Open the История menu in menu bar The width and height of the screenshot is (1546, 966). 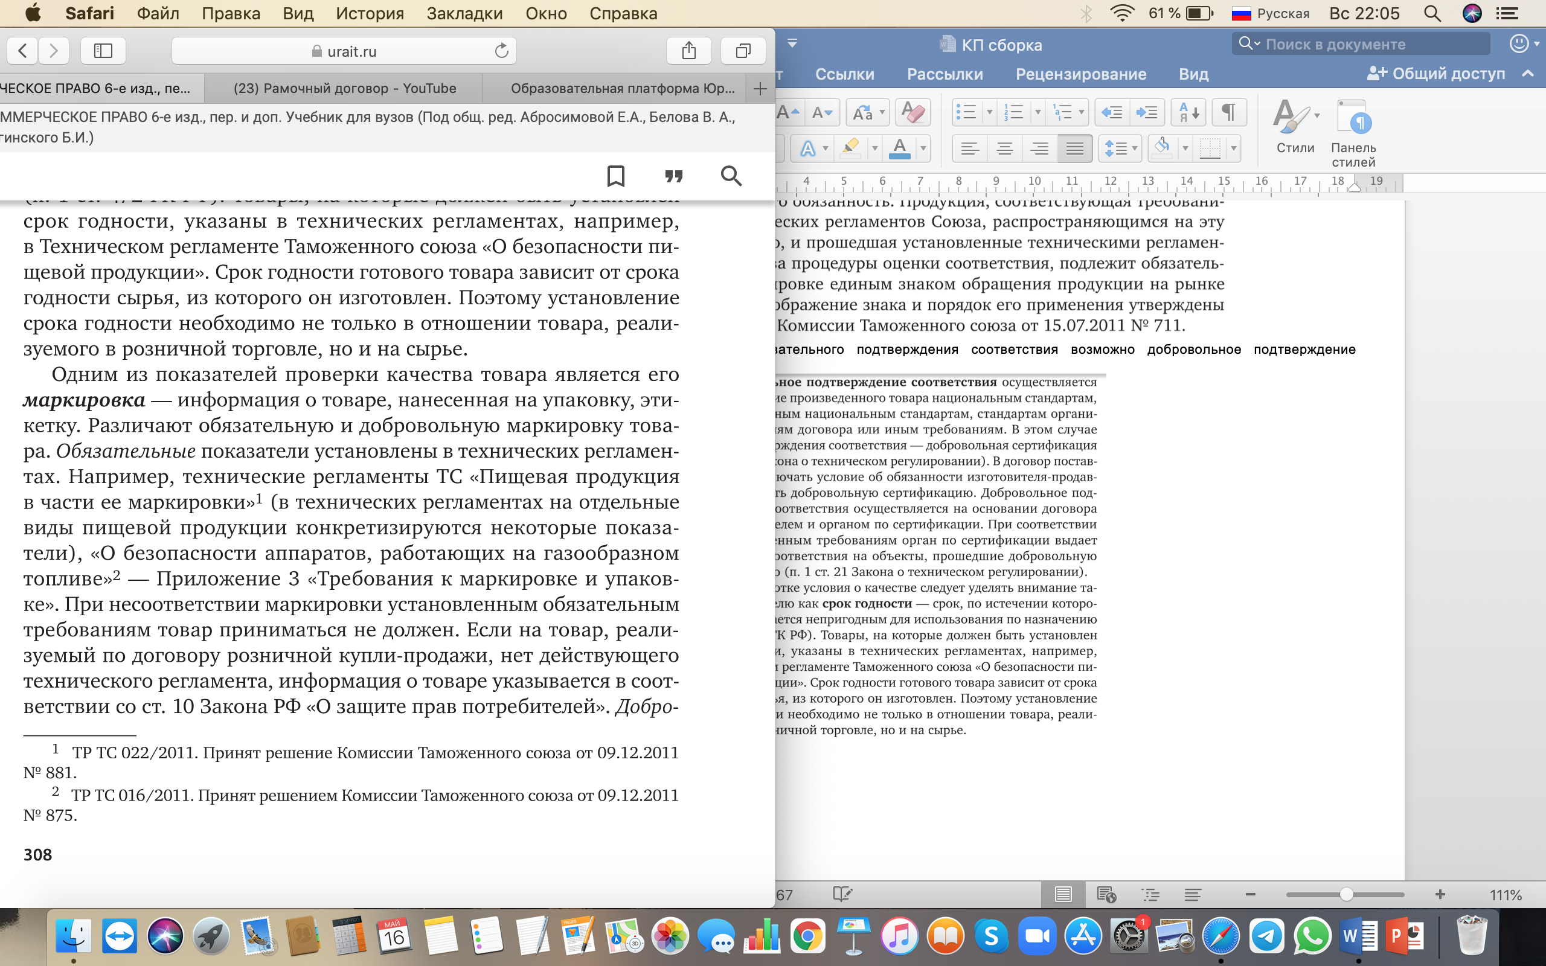point(370,13)
